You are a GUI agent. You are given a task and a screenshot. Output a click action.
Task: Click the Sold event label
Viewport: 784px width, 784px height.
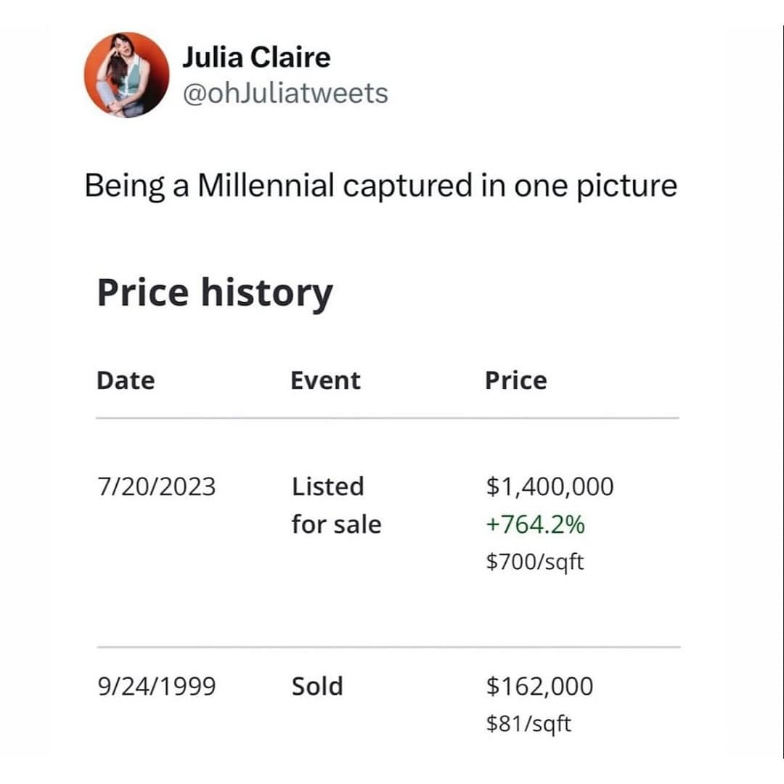click(317, 687)
